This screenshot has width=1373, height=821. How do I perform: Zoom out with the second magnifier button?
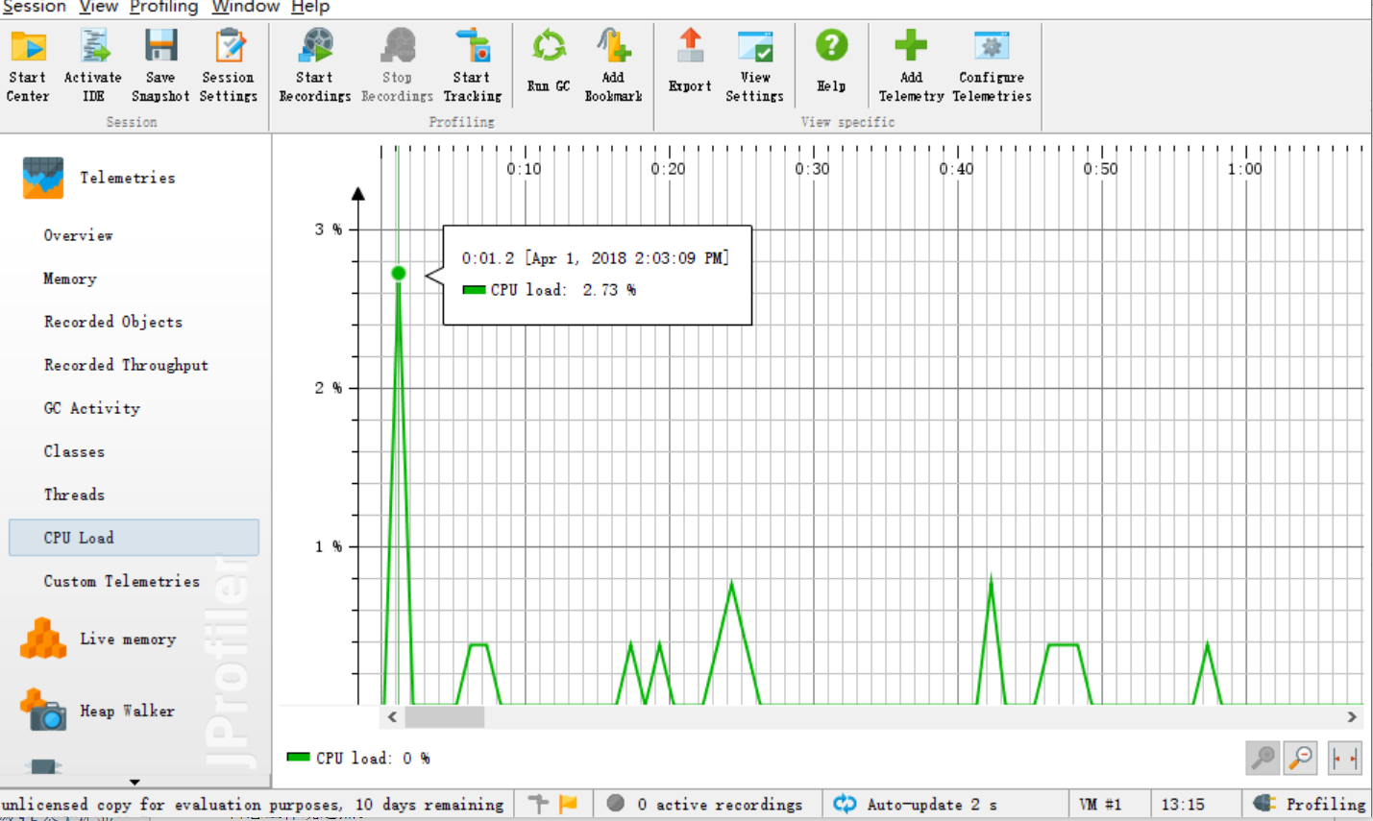pyautogui.click(x=1301, y=758)
